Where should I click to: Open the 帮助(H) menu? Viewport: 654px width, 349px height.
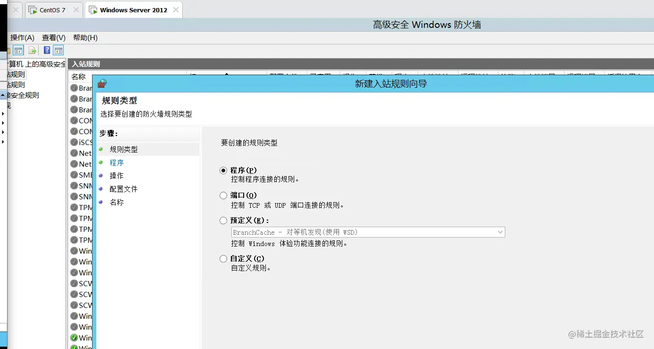click(85, 38)
